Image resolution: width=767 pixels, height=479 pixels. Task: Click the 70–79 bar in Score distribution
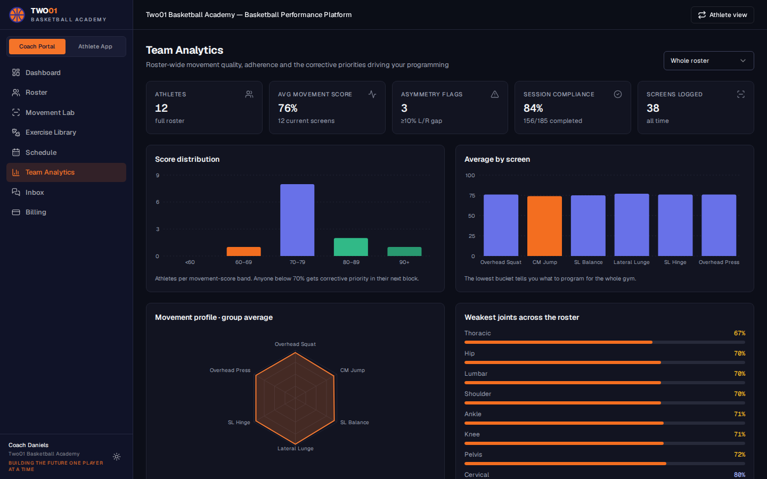297,220
